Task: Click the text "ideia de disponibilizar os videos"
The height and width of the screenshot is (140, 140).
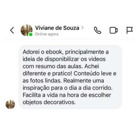Action: click(64, 59)
